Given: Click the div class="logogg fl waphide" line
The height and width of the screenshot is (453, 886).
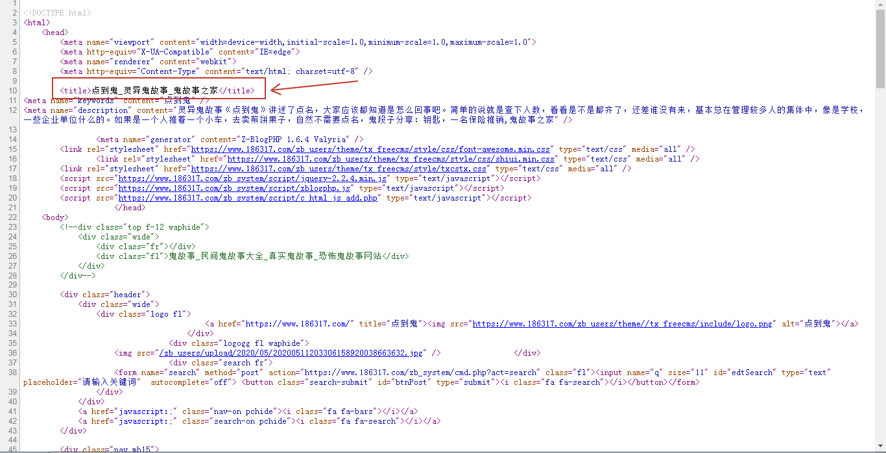Looking at the screenshot, I should (x=239, y=343).
